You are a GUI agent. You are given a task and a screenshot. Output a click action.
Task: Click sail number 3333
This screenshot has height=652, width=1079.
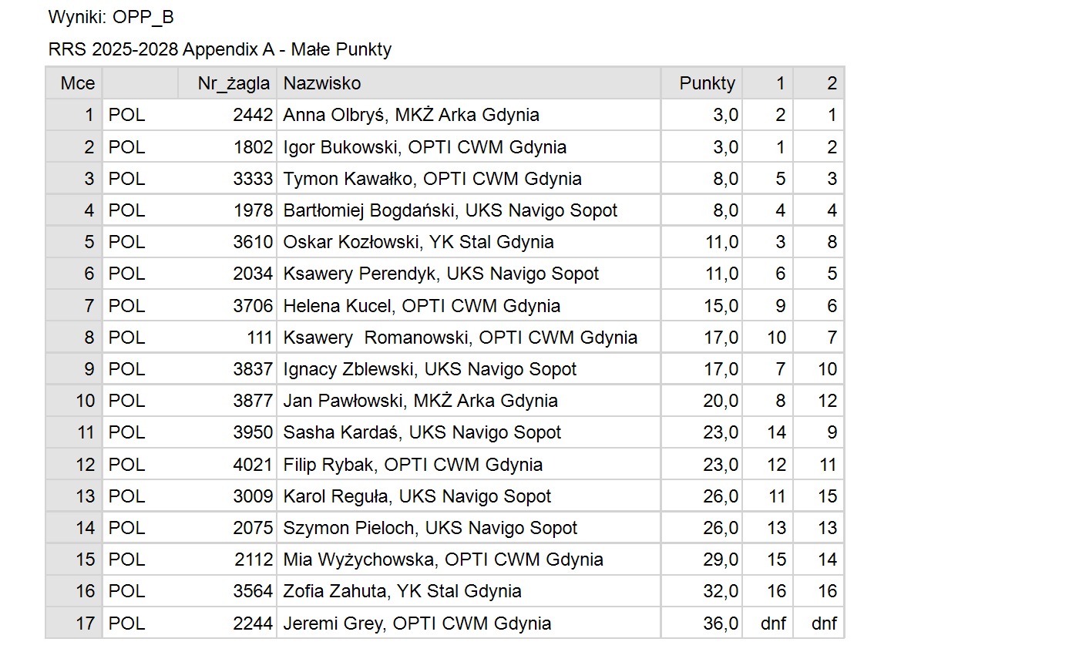253,179
